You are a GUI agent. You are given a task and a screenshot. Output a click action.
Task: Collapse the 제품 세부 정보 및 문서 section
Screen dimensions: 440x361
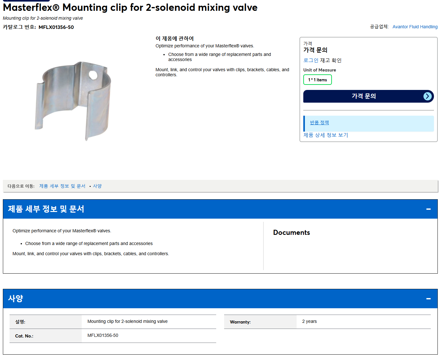point(428,209)
